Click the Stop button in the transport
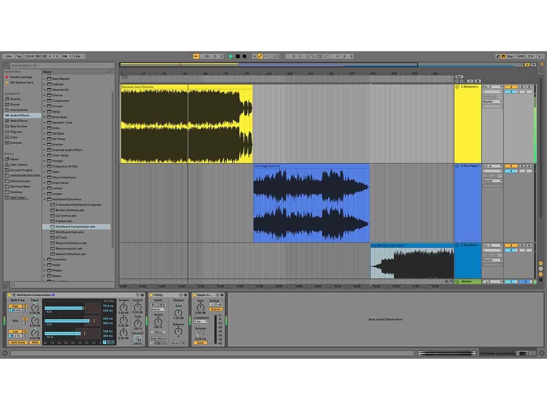 pos(237,56)
